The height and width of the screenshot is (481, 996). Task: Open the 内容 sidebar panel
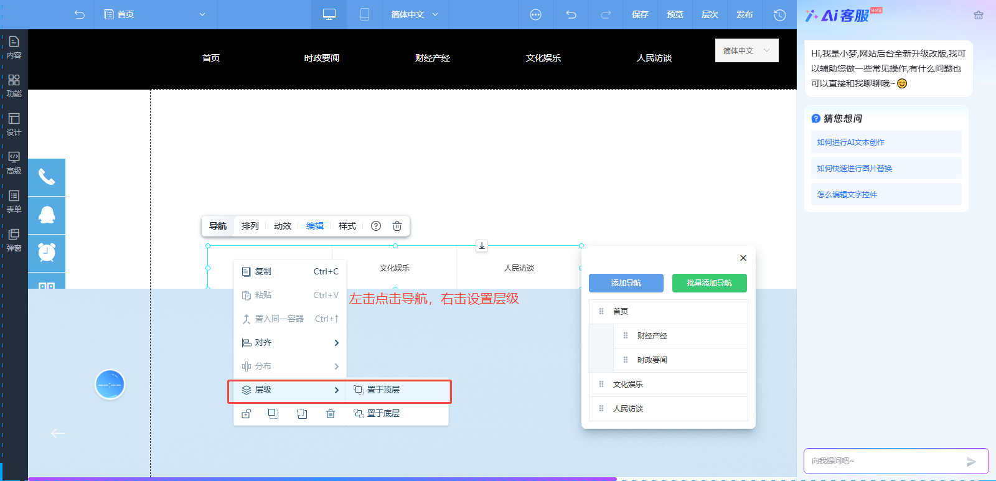tap(14, 48)
